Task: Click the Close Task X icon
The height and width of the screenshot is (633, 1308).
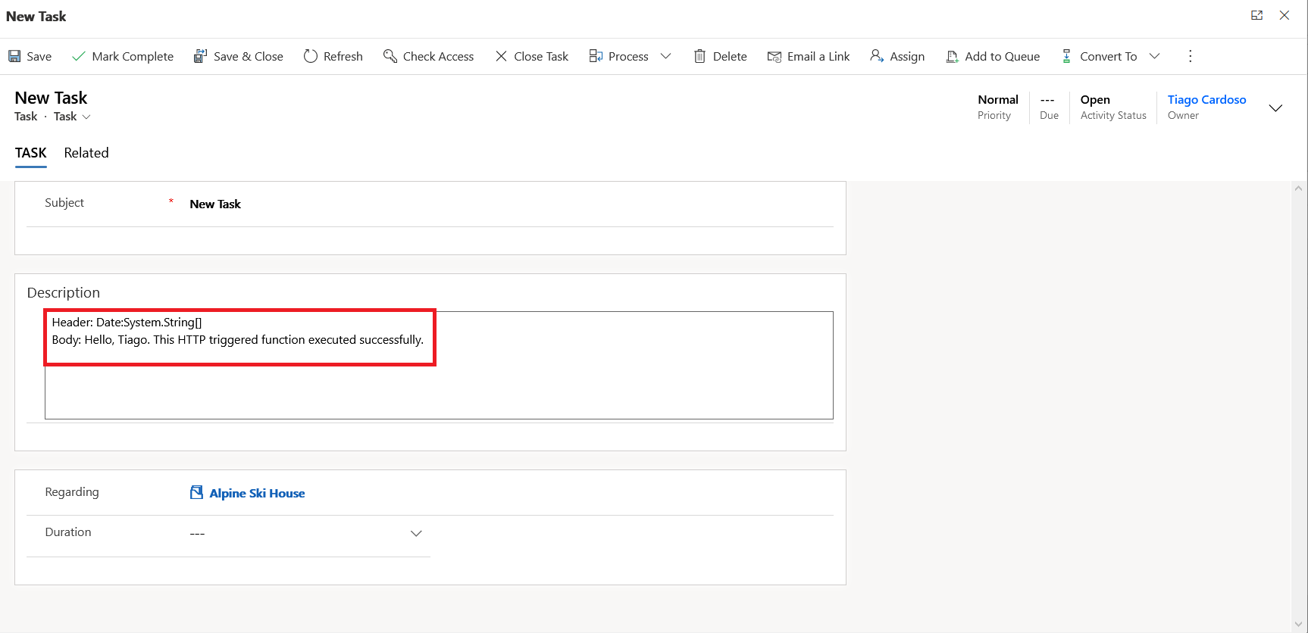Action: point(501,56)
